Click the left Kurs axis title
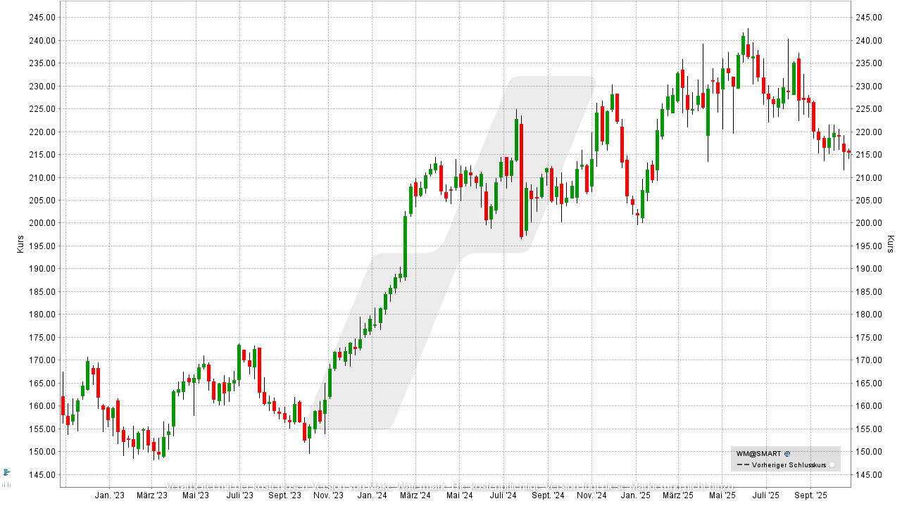The height and width of the screenshot is (506, 902). pyautogui.click(x=20, y=245)
